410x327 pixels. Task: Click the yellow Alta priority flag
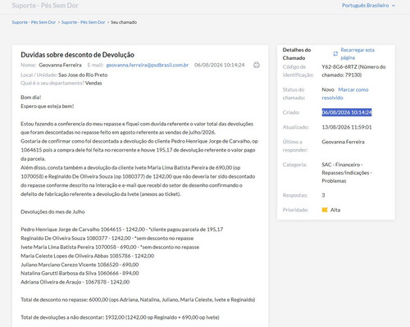(325, 210)
